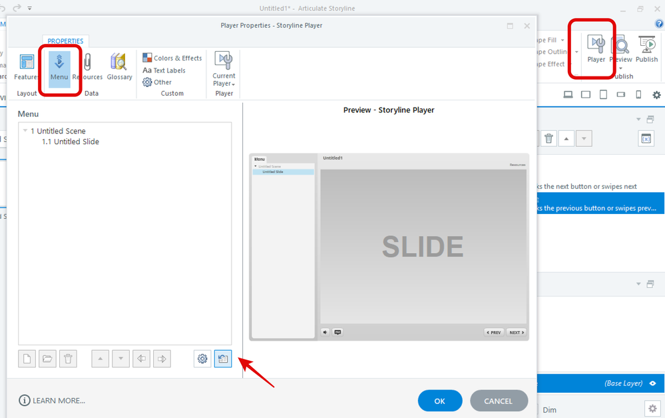Image resolution: width=665 pixels, height=418 pixels.
Task: Open the Glossary option
Action: (x=119, y=68)
